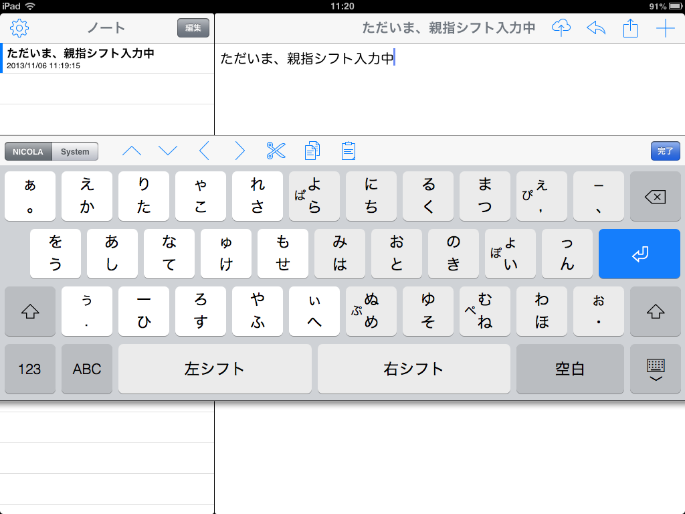Switch to the ABC alphabet keyboard
This screenshot has height=514, width=685.
87,369
